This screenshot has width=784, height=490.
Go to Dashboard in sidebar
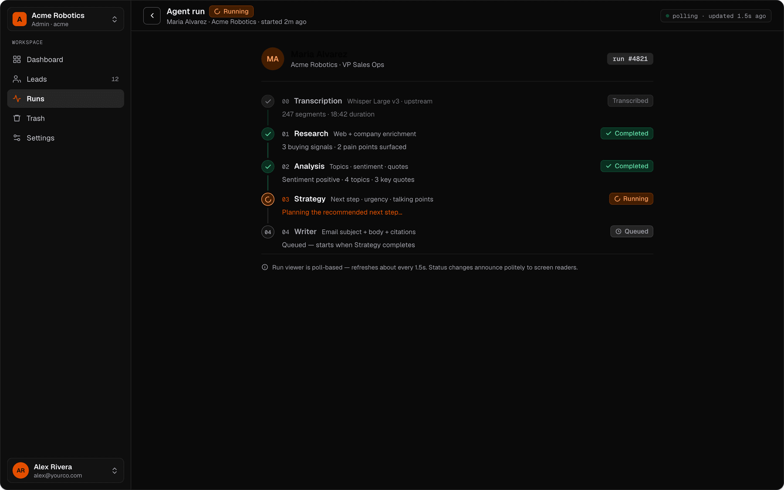pyautogui.click(x=65, y=59)
